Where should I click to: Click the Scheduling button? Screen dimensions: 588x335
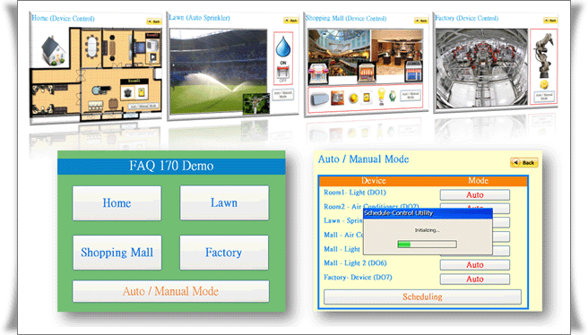click(422, 296)
